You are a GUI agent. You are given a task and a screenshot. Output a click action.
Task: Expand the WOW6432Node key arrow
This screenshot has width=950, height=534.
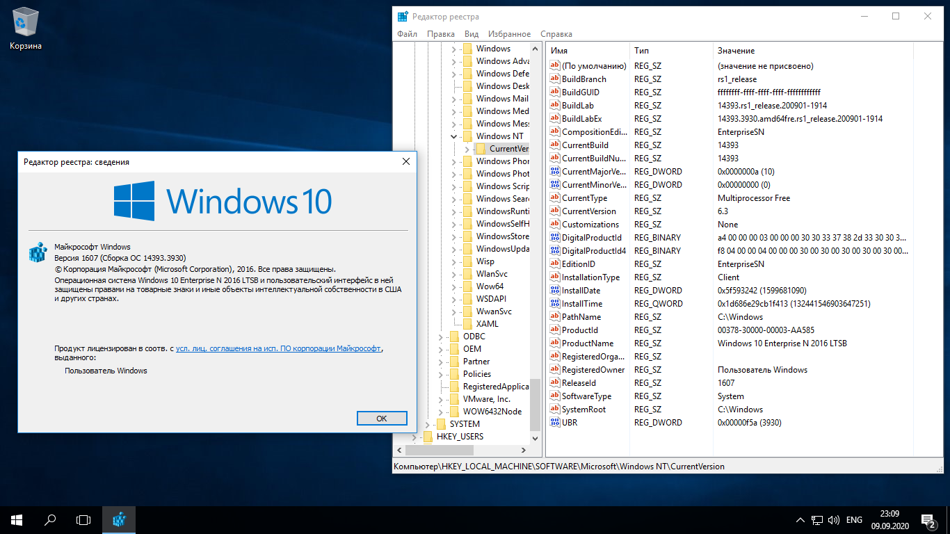440,411
